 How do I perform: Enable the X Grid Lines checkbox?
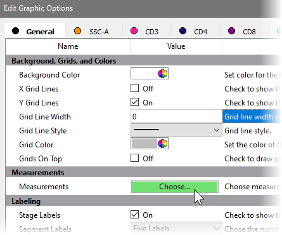[134, 88]
